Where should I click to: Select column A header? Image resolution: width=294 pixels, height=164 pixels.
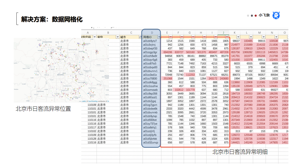pos(88,33)
